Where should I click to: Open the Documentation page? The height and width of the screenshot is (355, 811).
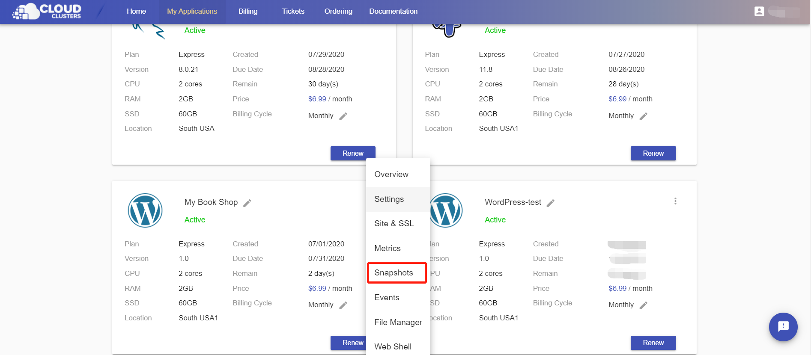[393, 12]
